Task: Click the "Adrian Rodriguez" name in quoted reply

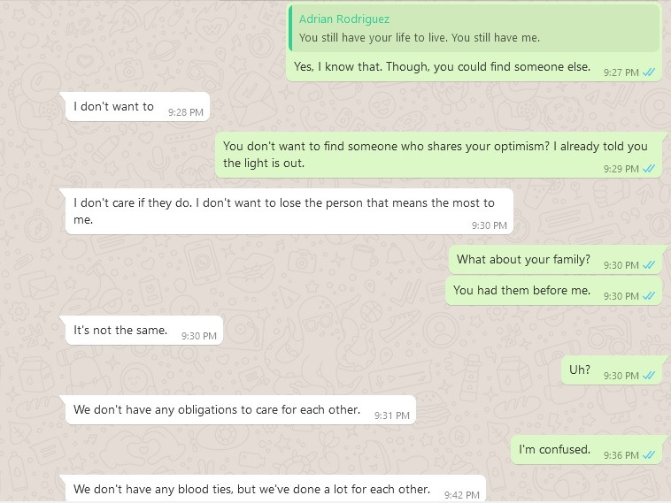Action: (x=344, y=19)
